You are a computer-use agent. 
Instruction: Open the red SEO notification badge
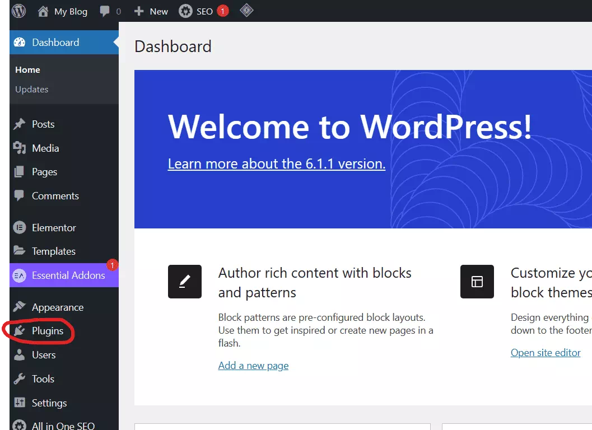223,11
